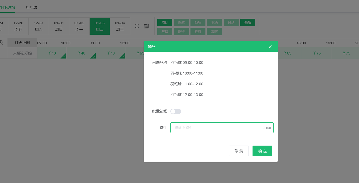The width and height of the screenshot is (359, 183).
Task: Click the 解锁 toolbar button
Action: 165,32
